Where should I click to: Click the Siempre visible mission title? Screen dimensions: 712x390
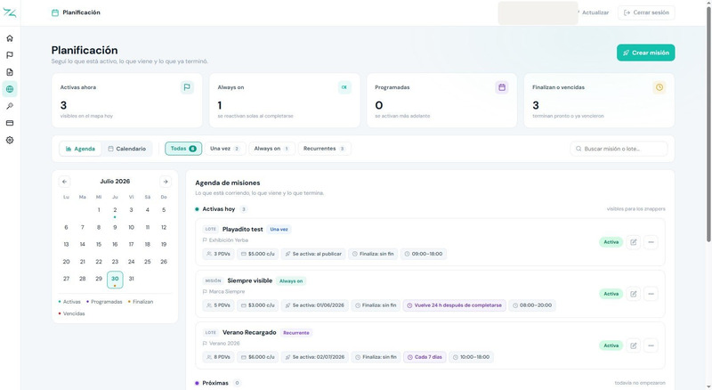250,280
